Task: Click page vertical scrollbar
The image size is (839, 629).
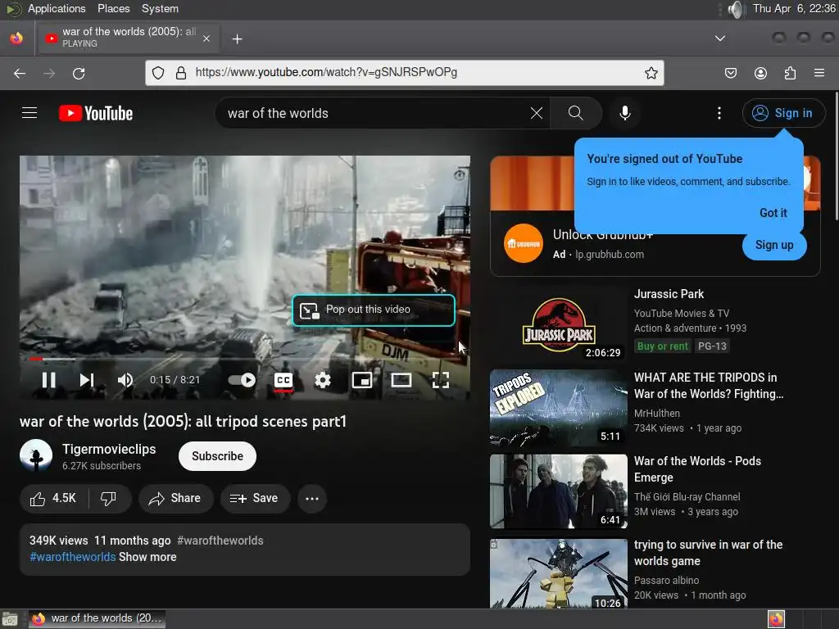Action: [836, 156]
